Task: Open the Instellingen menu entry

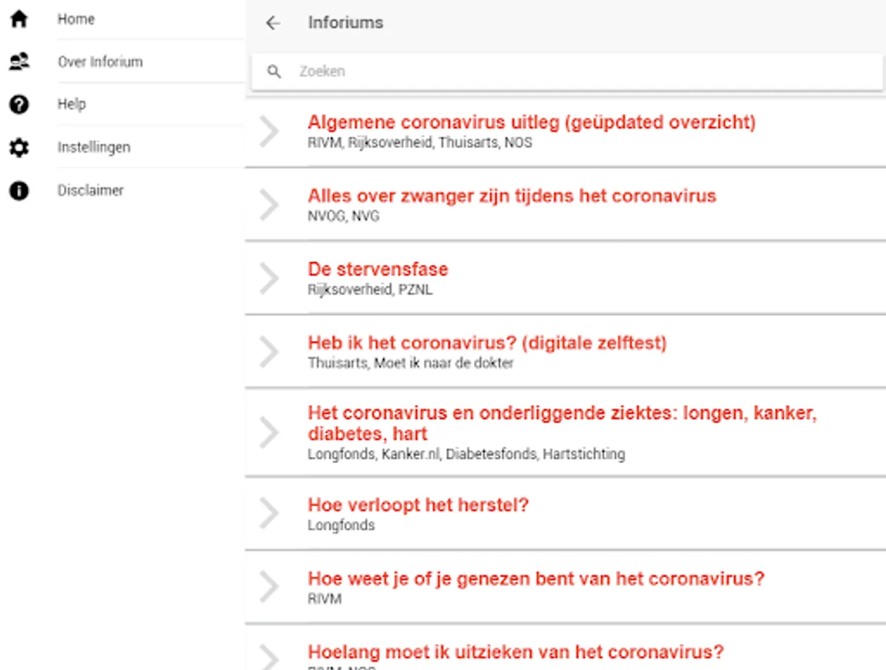Action: [94, 147]
